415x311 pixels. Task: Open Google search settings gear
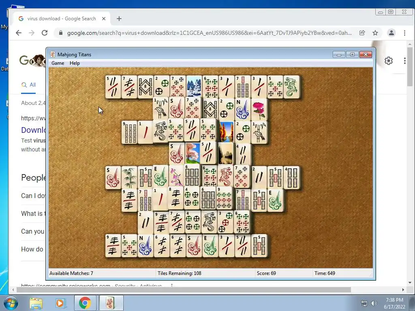[389, 61]
